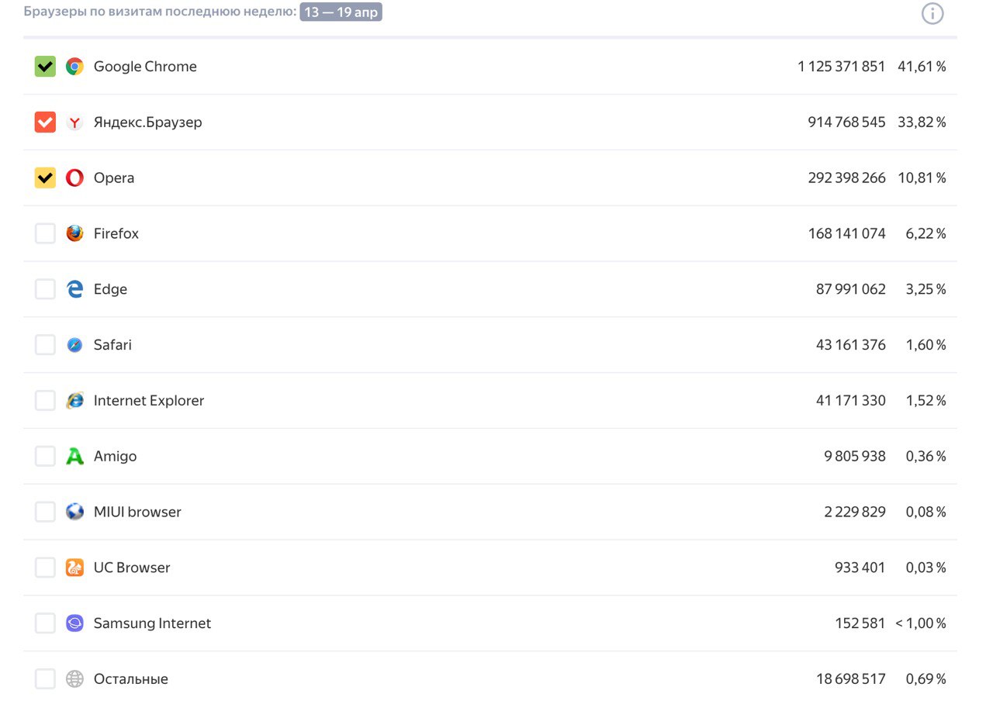Screen dimensions: 993x704
Task: Click the UC Browser orange icon
Action: pos(74,568)
